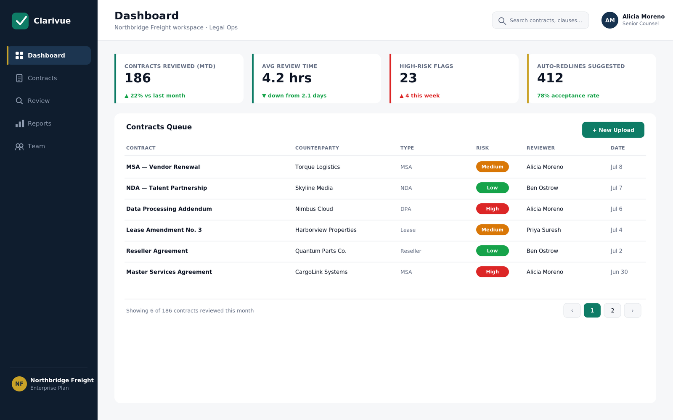This screenshot has height=420, width=673.
Task: Open the Auto-Redlines Suggested card
Action: (592, 79)
